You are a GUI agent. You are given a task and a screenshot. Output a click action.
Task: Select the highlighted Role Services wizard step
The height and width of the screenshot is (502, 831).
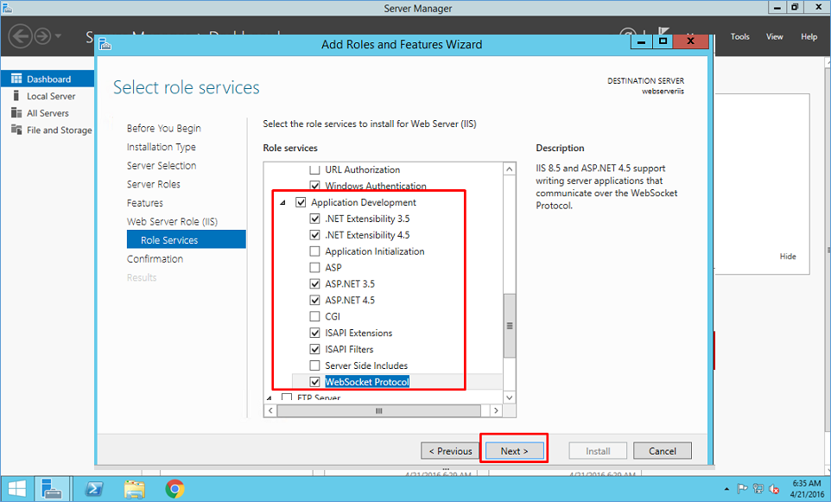[187, 239]
